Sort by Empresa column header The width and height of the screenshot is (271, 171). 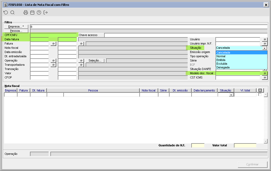[x=10, y=90]
